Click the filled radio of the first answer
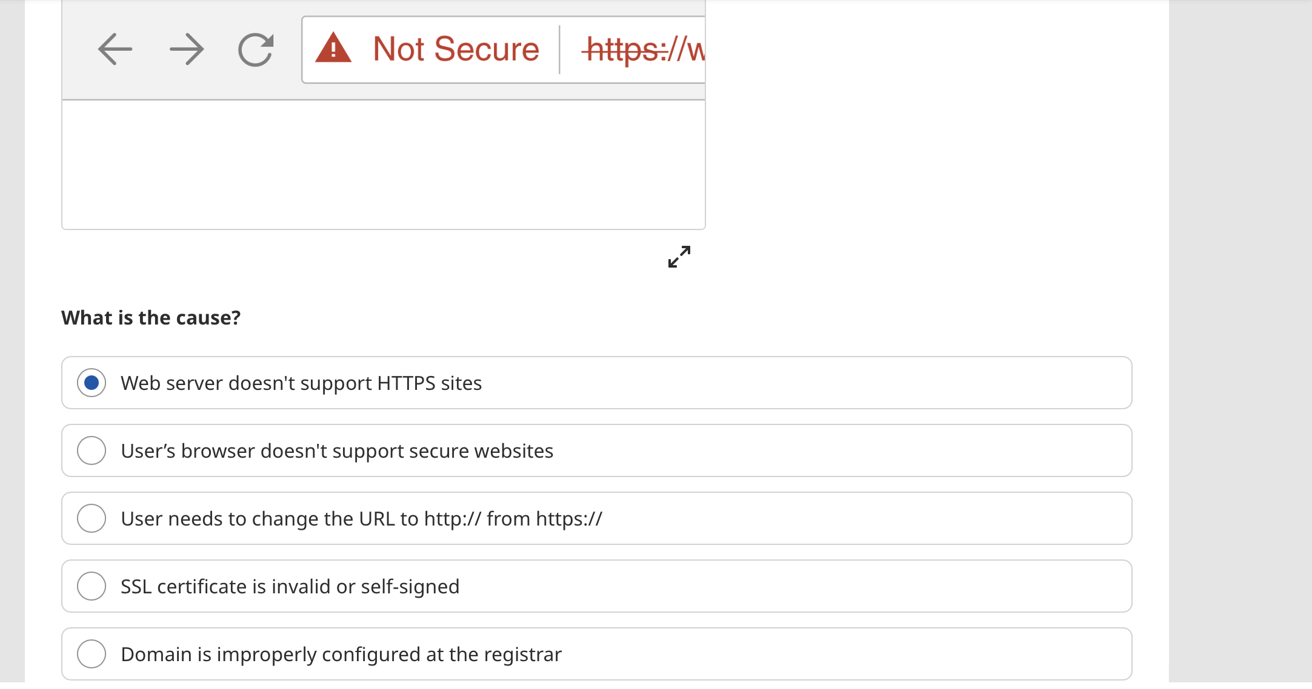 click(92, 383)
